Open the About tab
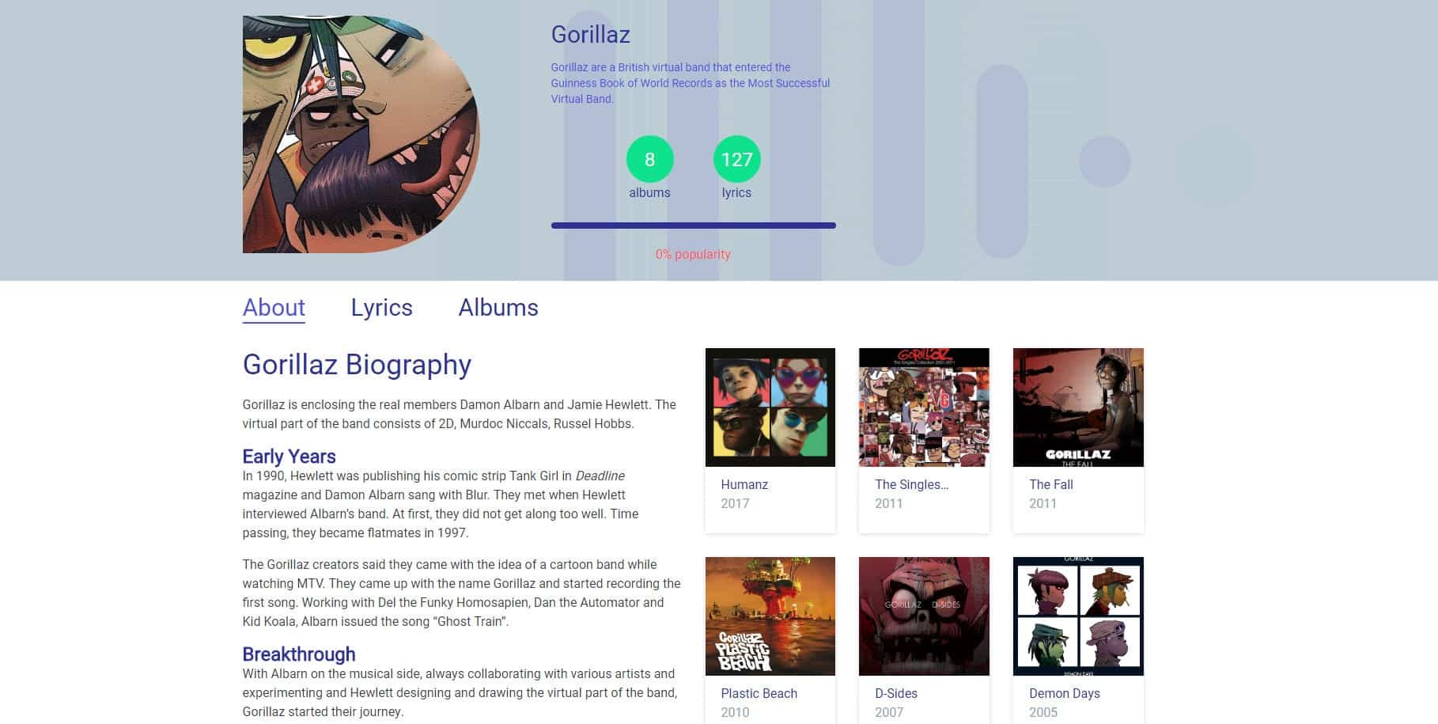Image resolution: width=1438 pixels, height=724 pixels. point(274,308)
